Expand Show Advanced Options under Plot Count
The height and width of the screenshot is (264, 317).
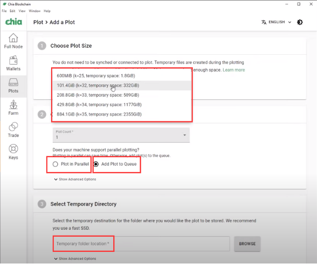[75, 179]
